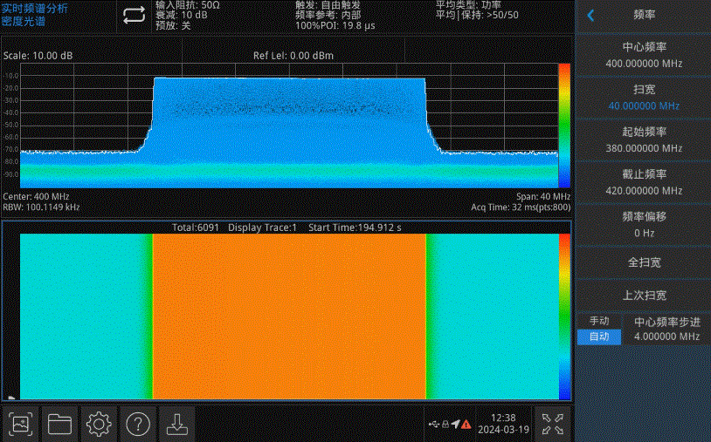
Task: Click the fullscreen expand arrows icon
Action: pos(552,424)
